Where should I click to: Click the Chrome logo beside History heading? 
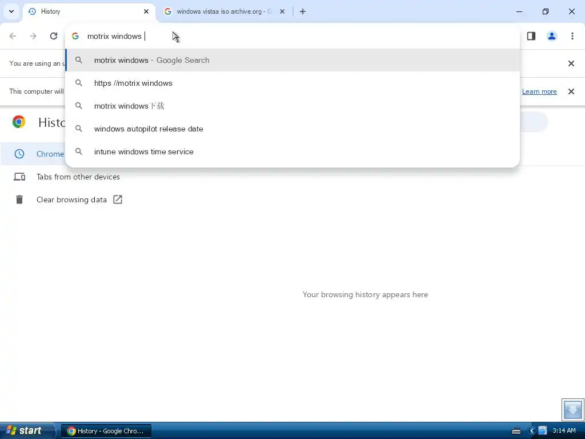pyautogui.click(x=19, y=122)
